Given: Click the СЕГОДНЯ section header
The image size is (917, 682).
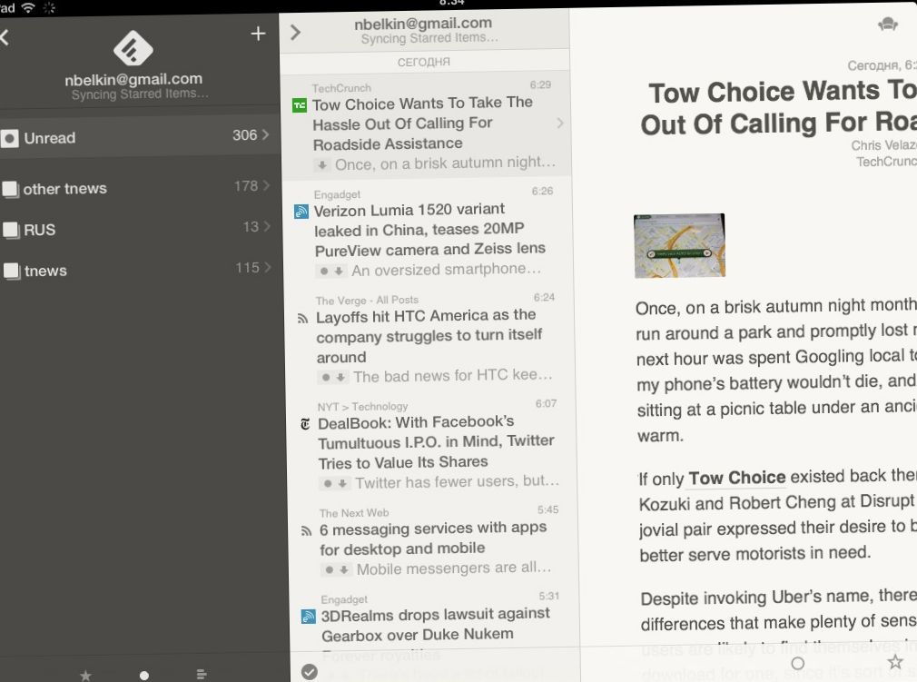Looking at the screenshot, I should coord(424,62).
